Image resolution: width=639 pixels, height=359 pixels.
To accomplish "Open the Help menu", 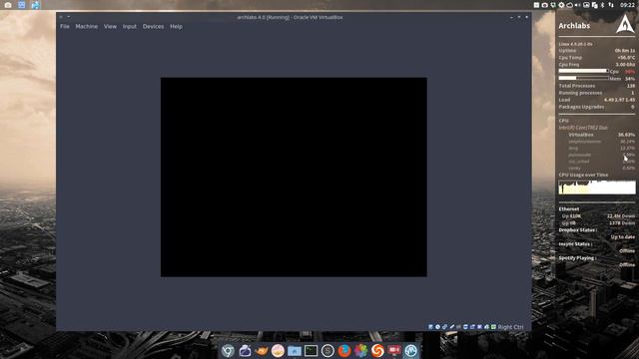I will 176,27.
